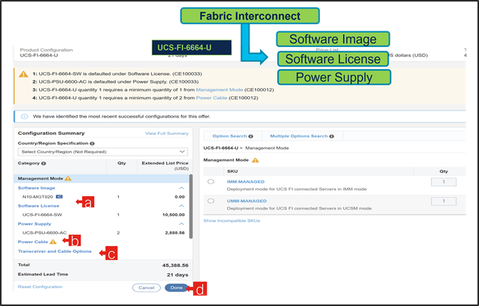Open Transceiver and Cable Options category
Image resolution: width=479 pixels, height=306 pixels.
(x=55, y=251)
